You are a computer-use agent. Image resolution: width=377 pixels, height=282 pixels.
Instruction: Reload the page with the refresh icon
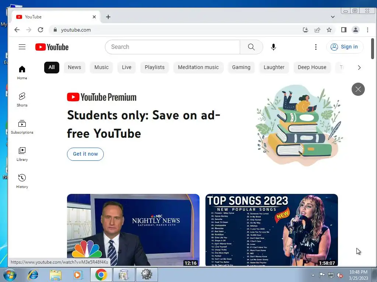(40, 30)
